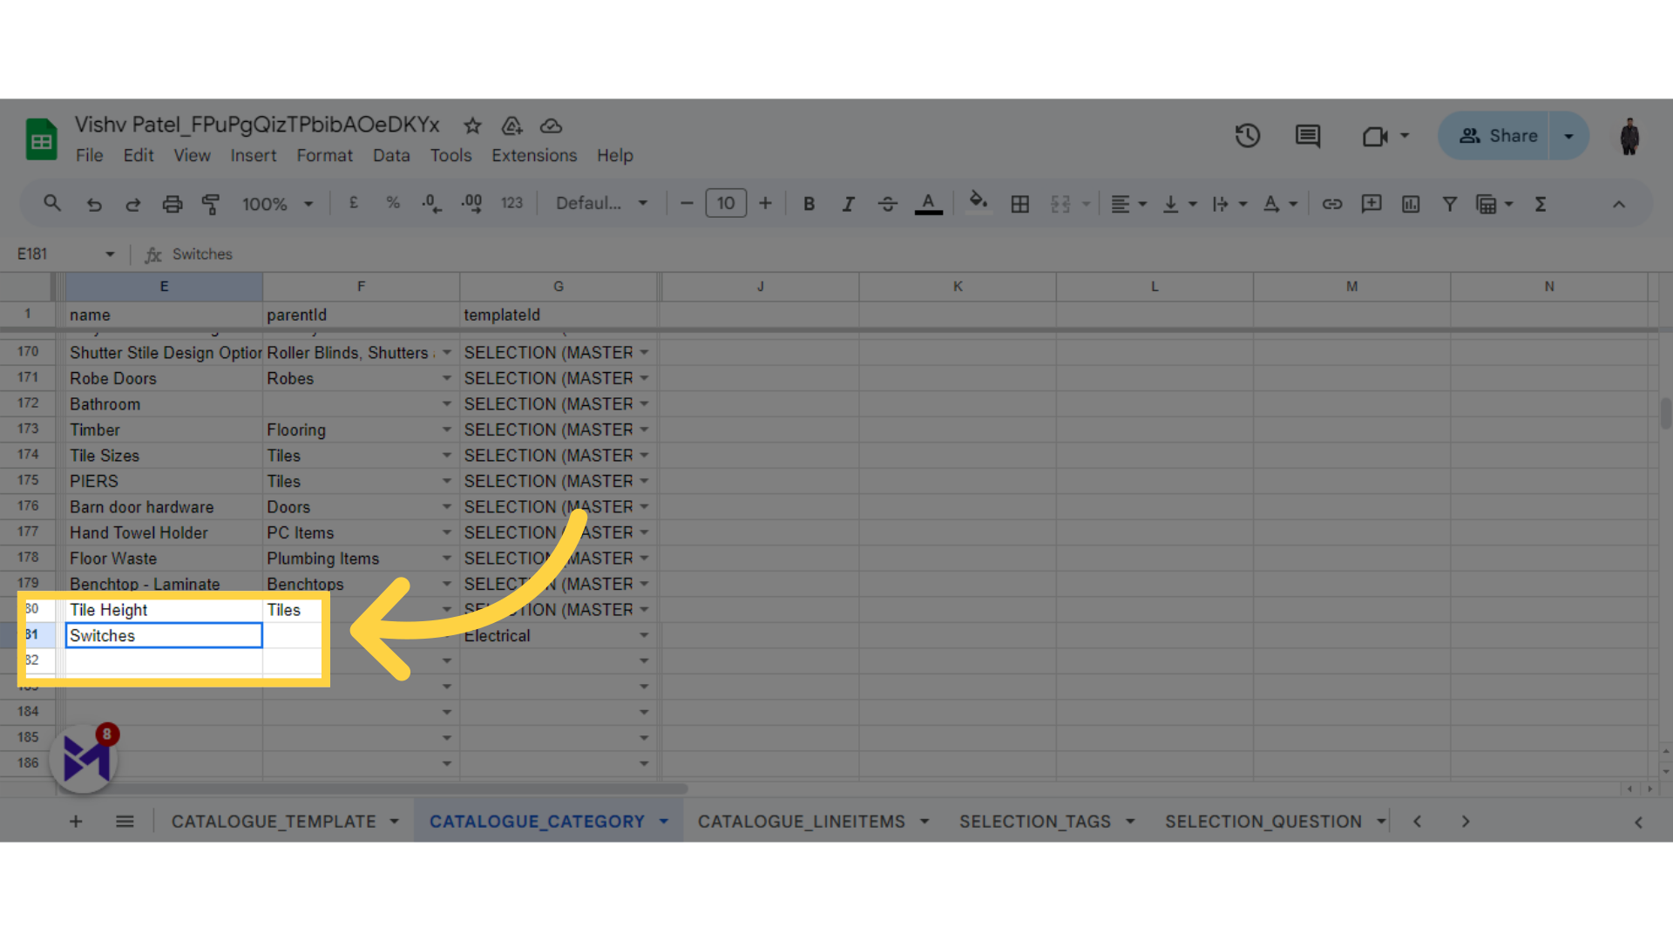Click the bold formatting icon
The height and width of the screenshot is (941, 1673).
pos(808,203)
